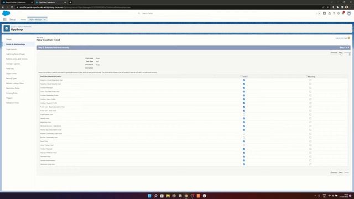Reload the page in the browser
Viewport: 354px width, 199px height.
(x=12, y=7)
